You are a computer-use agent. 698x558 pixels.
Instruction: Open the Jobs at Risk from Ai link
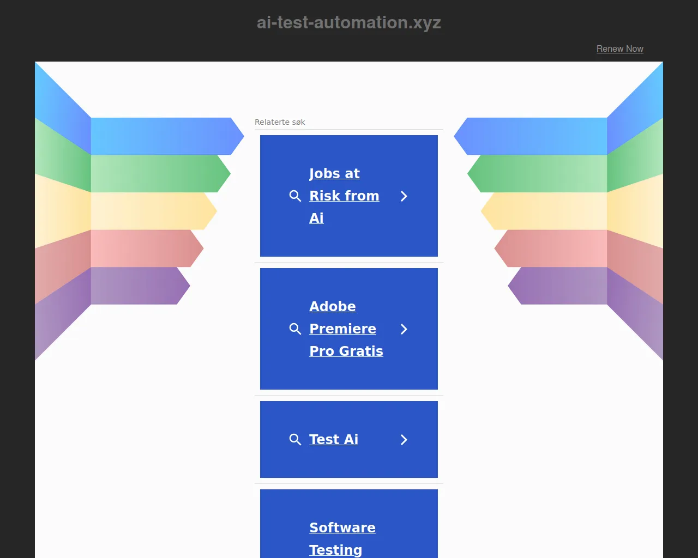click(344, 196)
